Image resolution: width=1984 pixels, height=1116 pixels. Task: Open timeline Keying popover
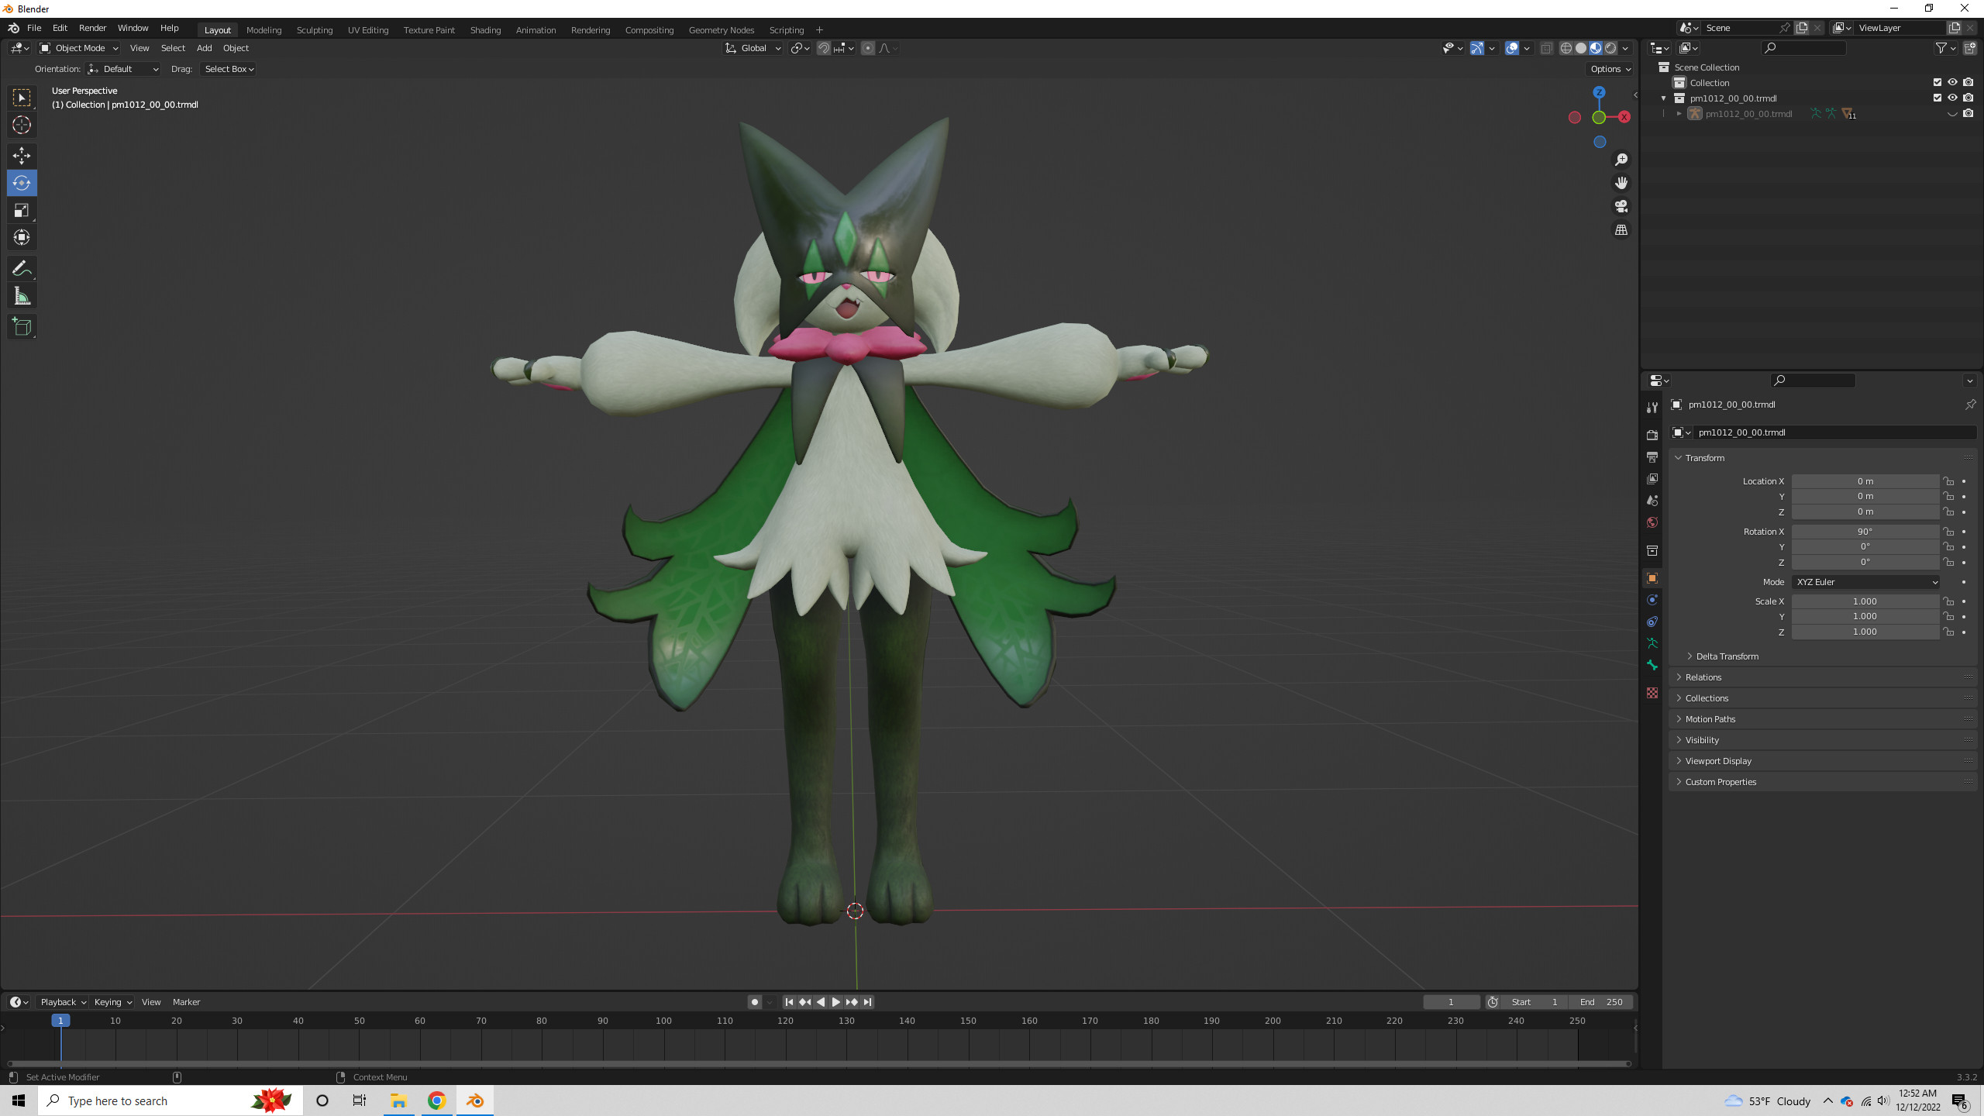tap(112, 1002)
